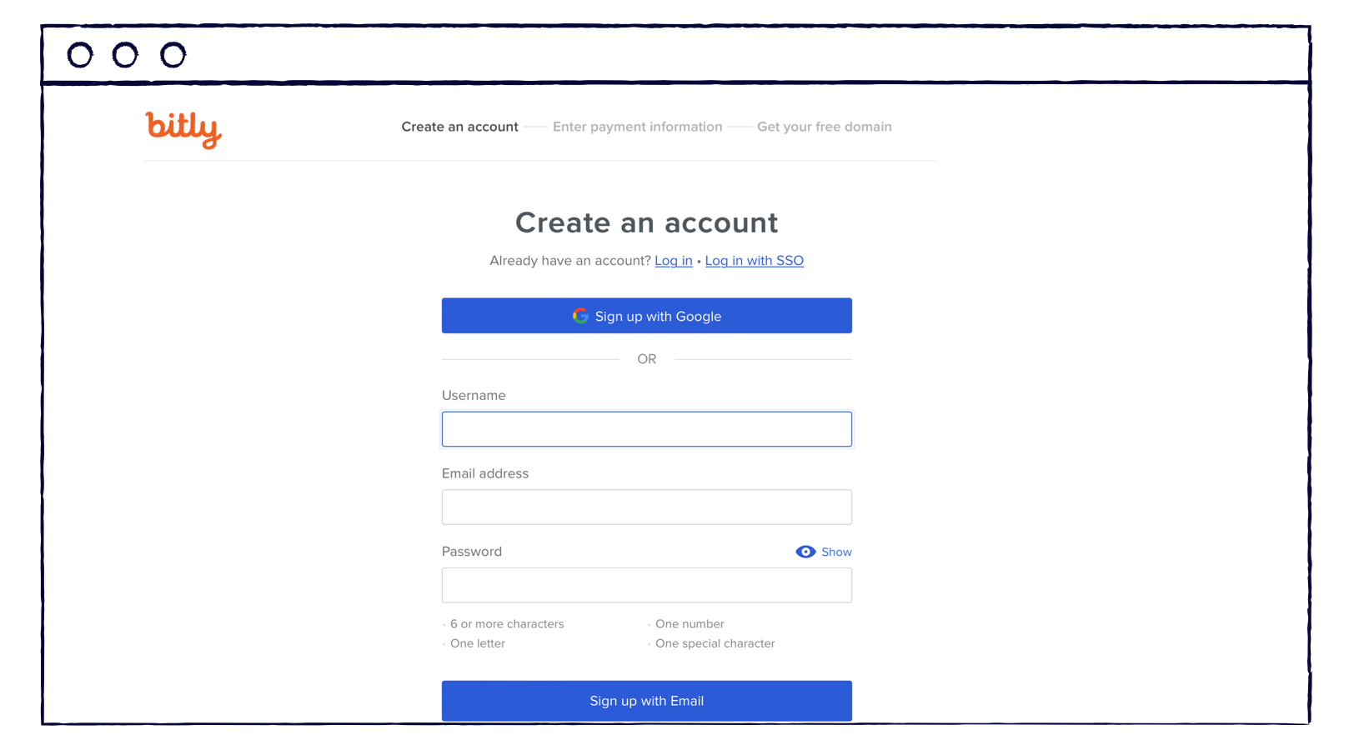
Task: Click the bitly logo
Action: click(x=183, y=129)
